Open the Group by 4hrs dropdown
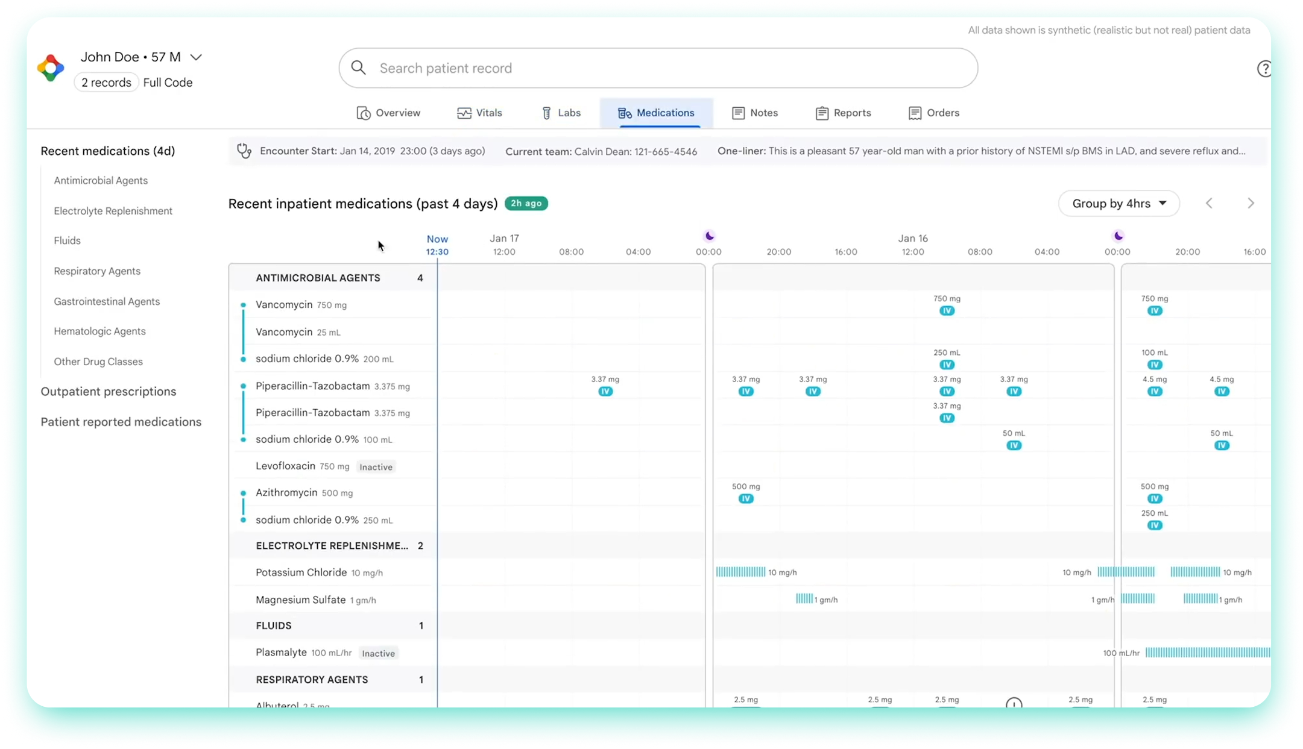 (x=1118, y=204)
